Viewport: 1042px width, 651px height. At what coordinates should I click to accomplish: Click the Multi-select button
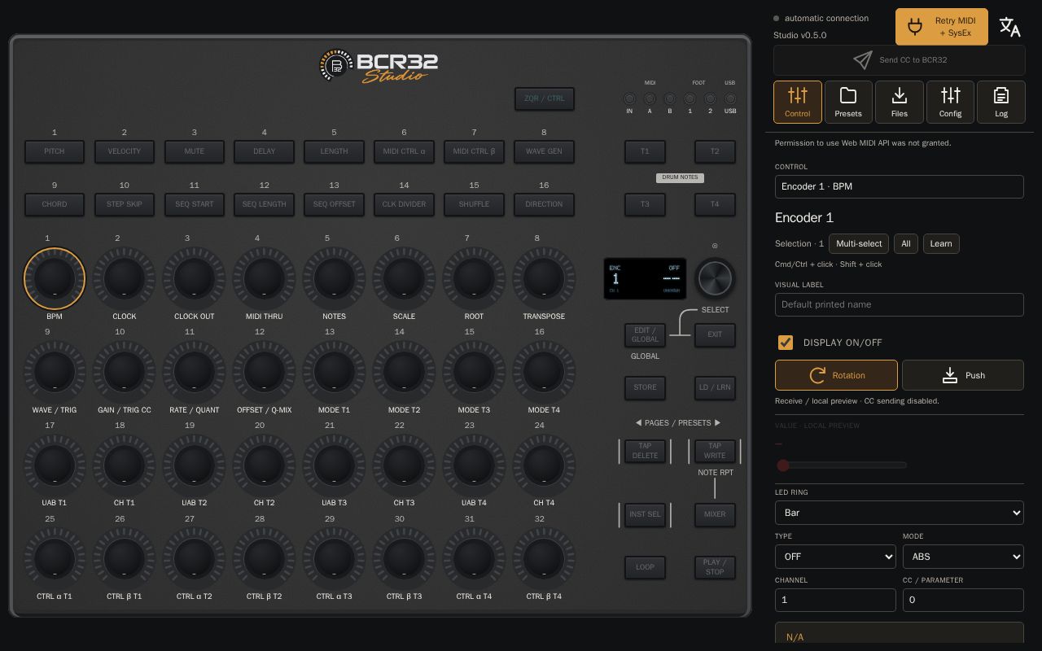point(859,243)
